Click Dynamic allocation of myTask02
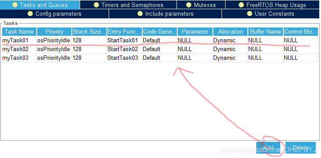The width and height of the screenshot is (321, 158). click(x=230, y=49)
